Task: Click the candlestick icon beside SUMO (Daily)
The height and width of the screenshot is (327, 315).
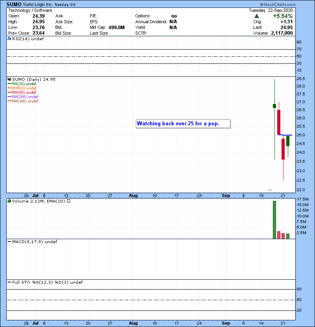Action: [x=9, y=79]
